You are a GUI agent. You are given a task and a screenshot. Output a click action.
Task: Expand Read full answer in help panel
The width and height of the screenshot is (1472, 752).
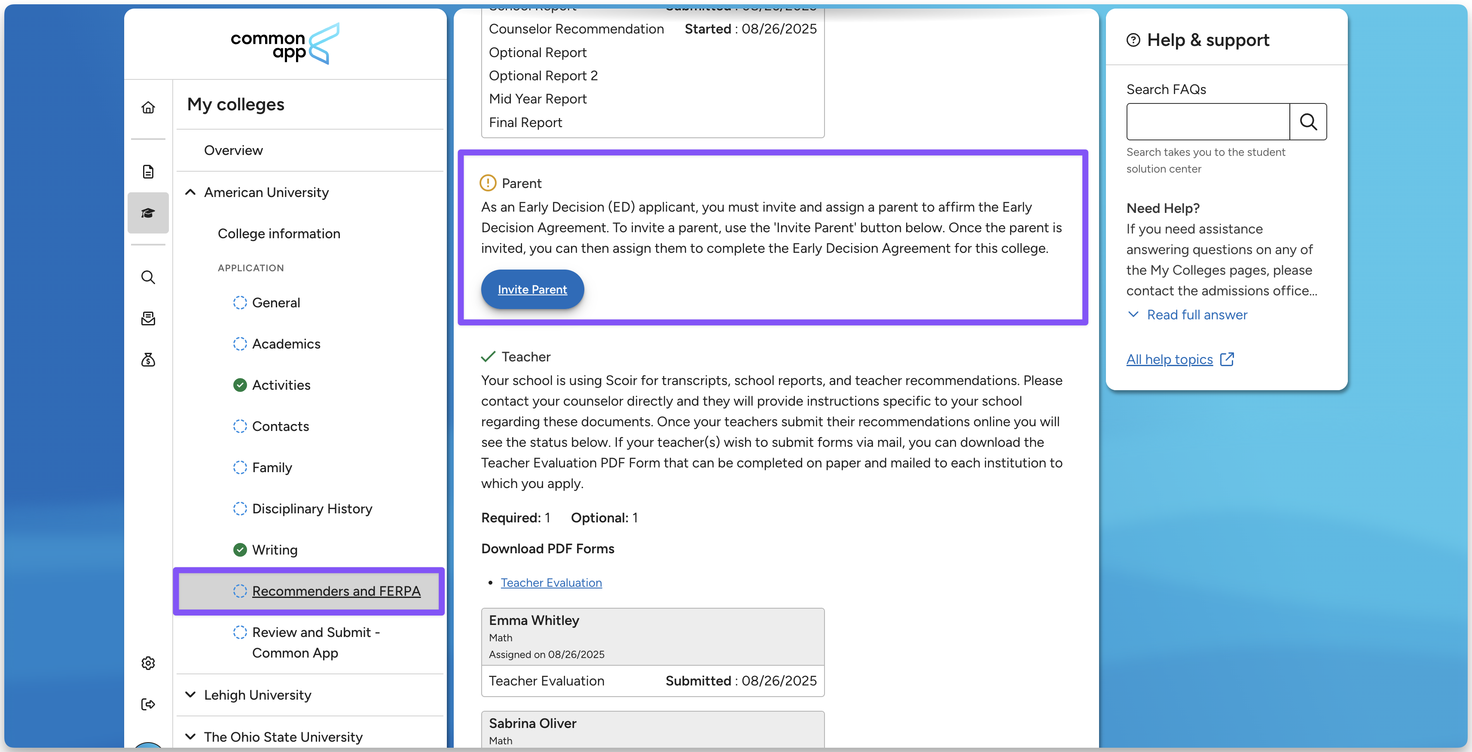[1188, 315]
